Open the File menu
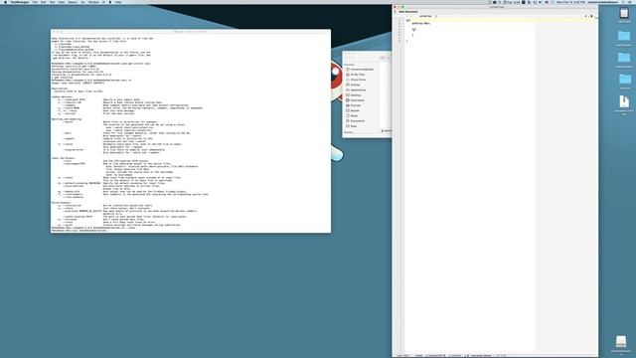 35,2
